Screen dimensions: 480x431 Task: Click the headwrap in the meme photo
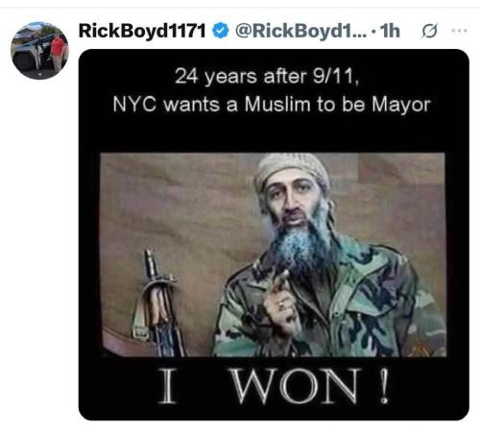coord(292,170)
